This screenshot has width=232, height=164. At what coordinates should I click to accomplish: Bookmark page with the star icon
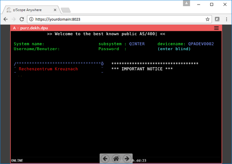click(208, 19)
